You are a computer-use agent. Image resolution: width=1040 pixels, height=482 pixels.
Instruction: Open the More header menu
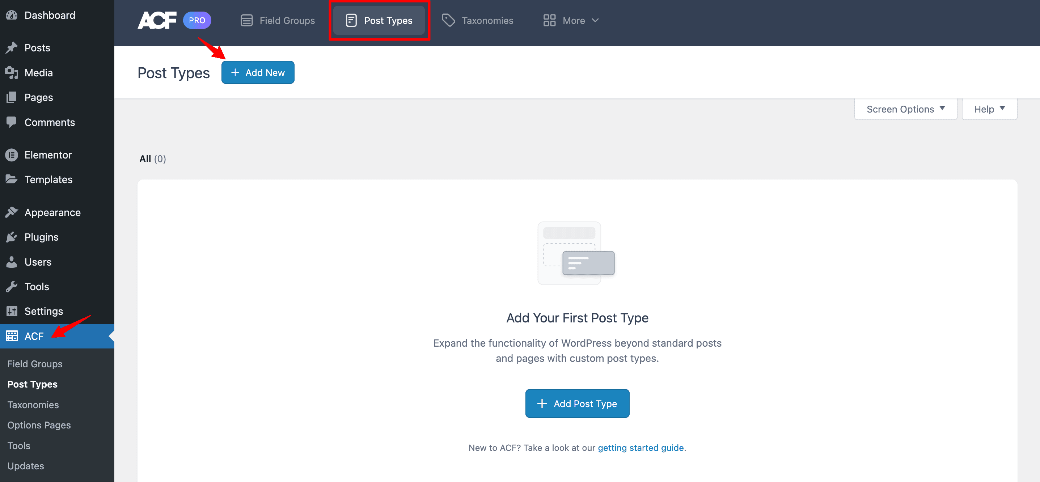(x=571, y=20)
